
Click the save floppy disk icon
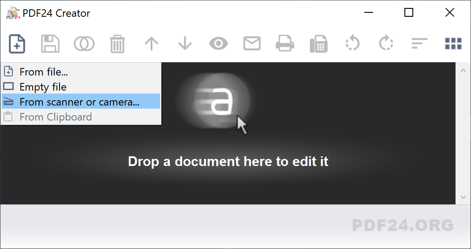50,44
